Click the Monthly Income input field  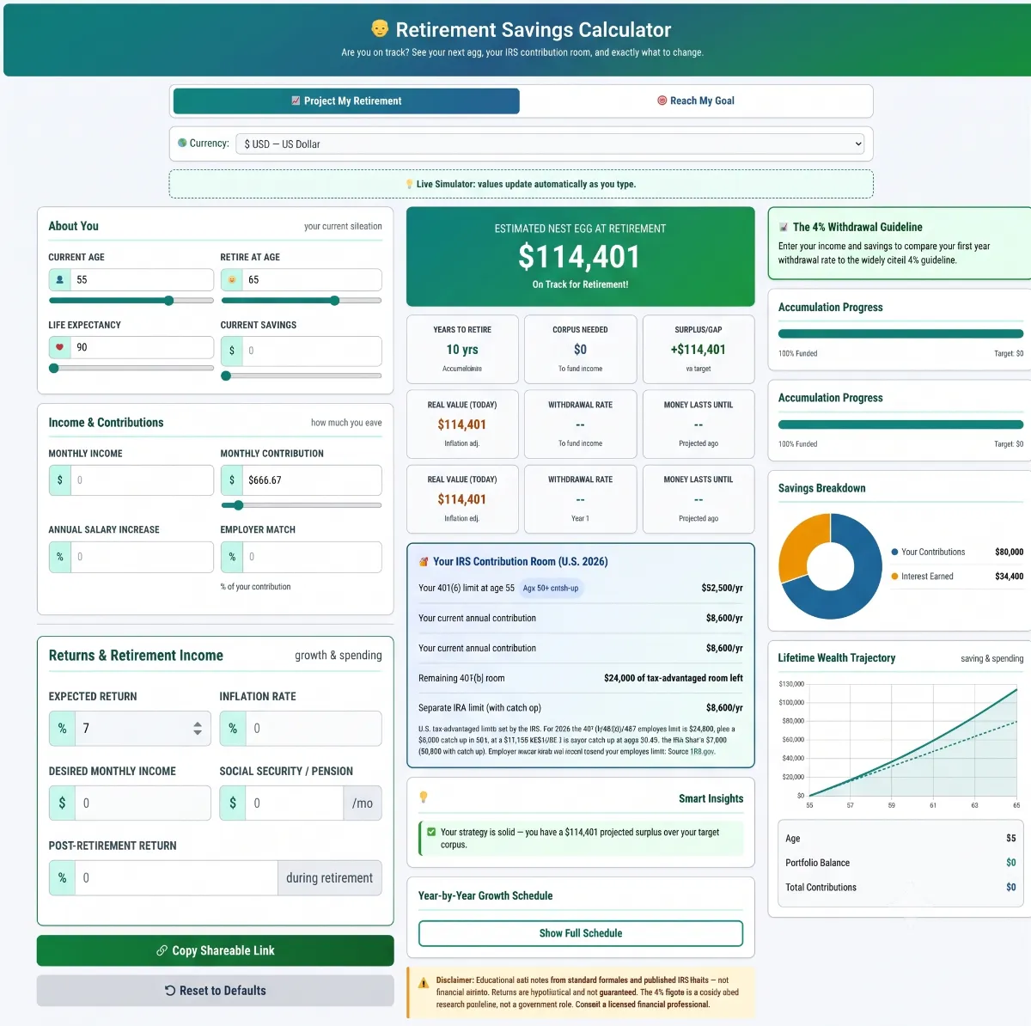(x=141, y=479)
